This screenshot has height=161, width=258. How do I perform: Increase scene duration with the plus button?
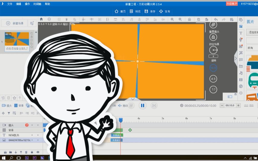point(238,105)
